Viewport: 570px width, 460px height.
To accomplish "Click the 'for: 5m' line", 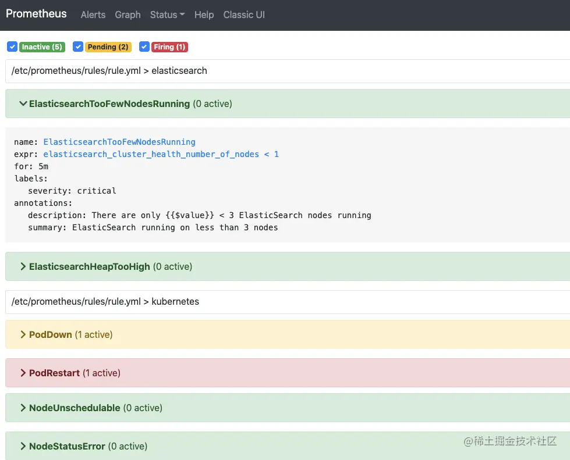I will tap(31, 167).
